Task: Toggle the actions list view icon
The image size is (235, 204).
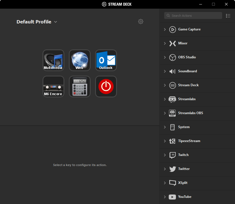Action: (228, 16)
